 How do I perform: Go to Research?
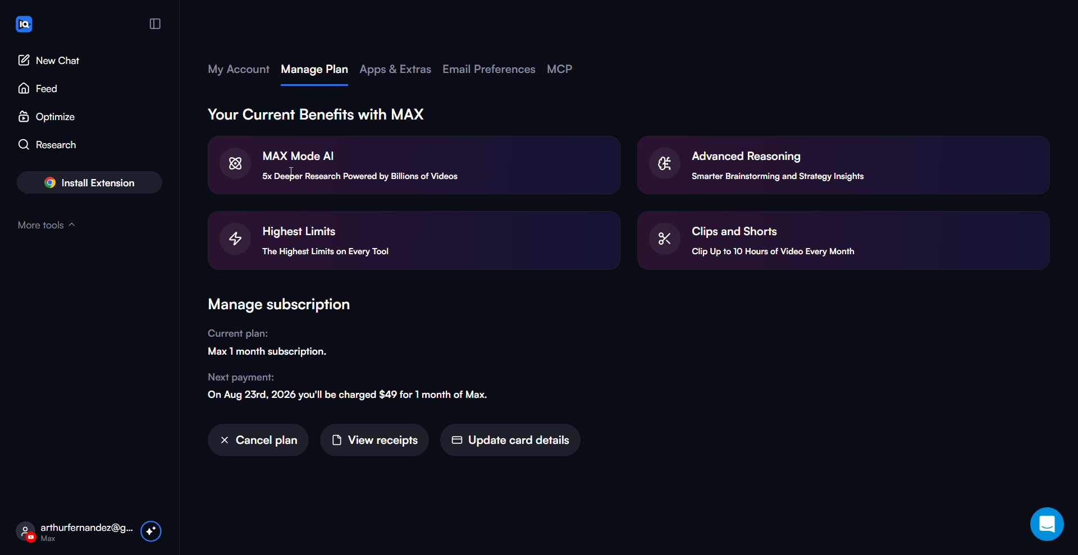(x=47, y=145)
